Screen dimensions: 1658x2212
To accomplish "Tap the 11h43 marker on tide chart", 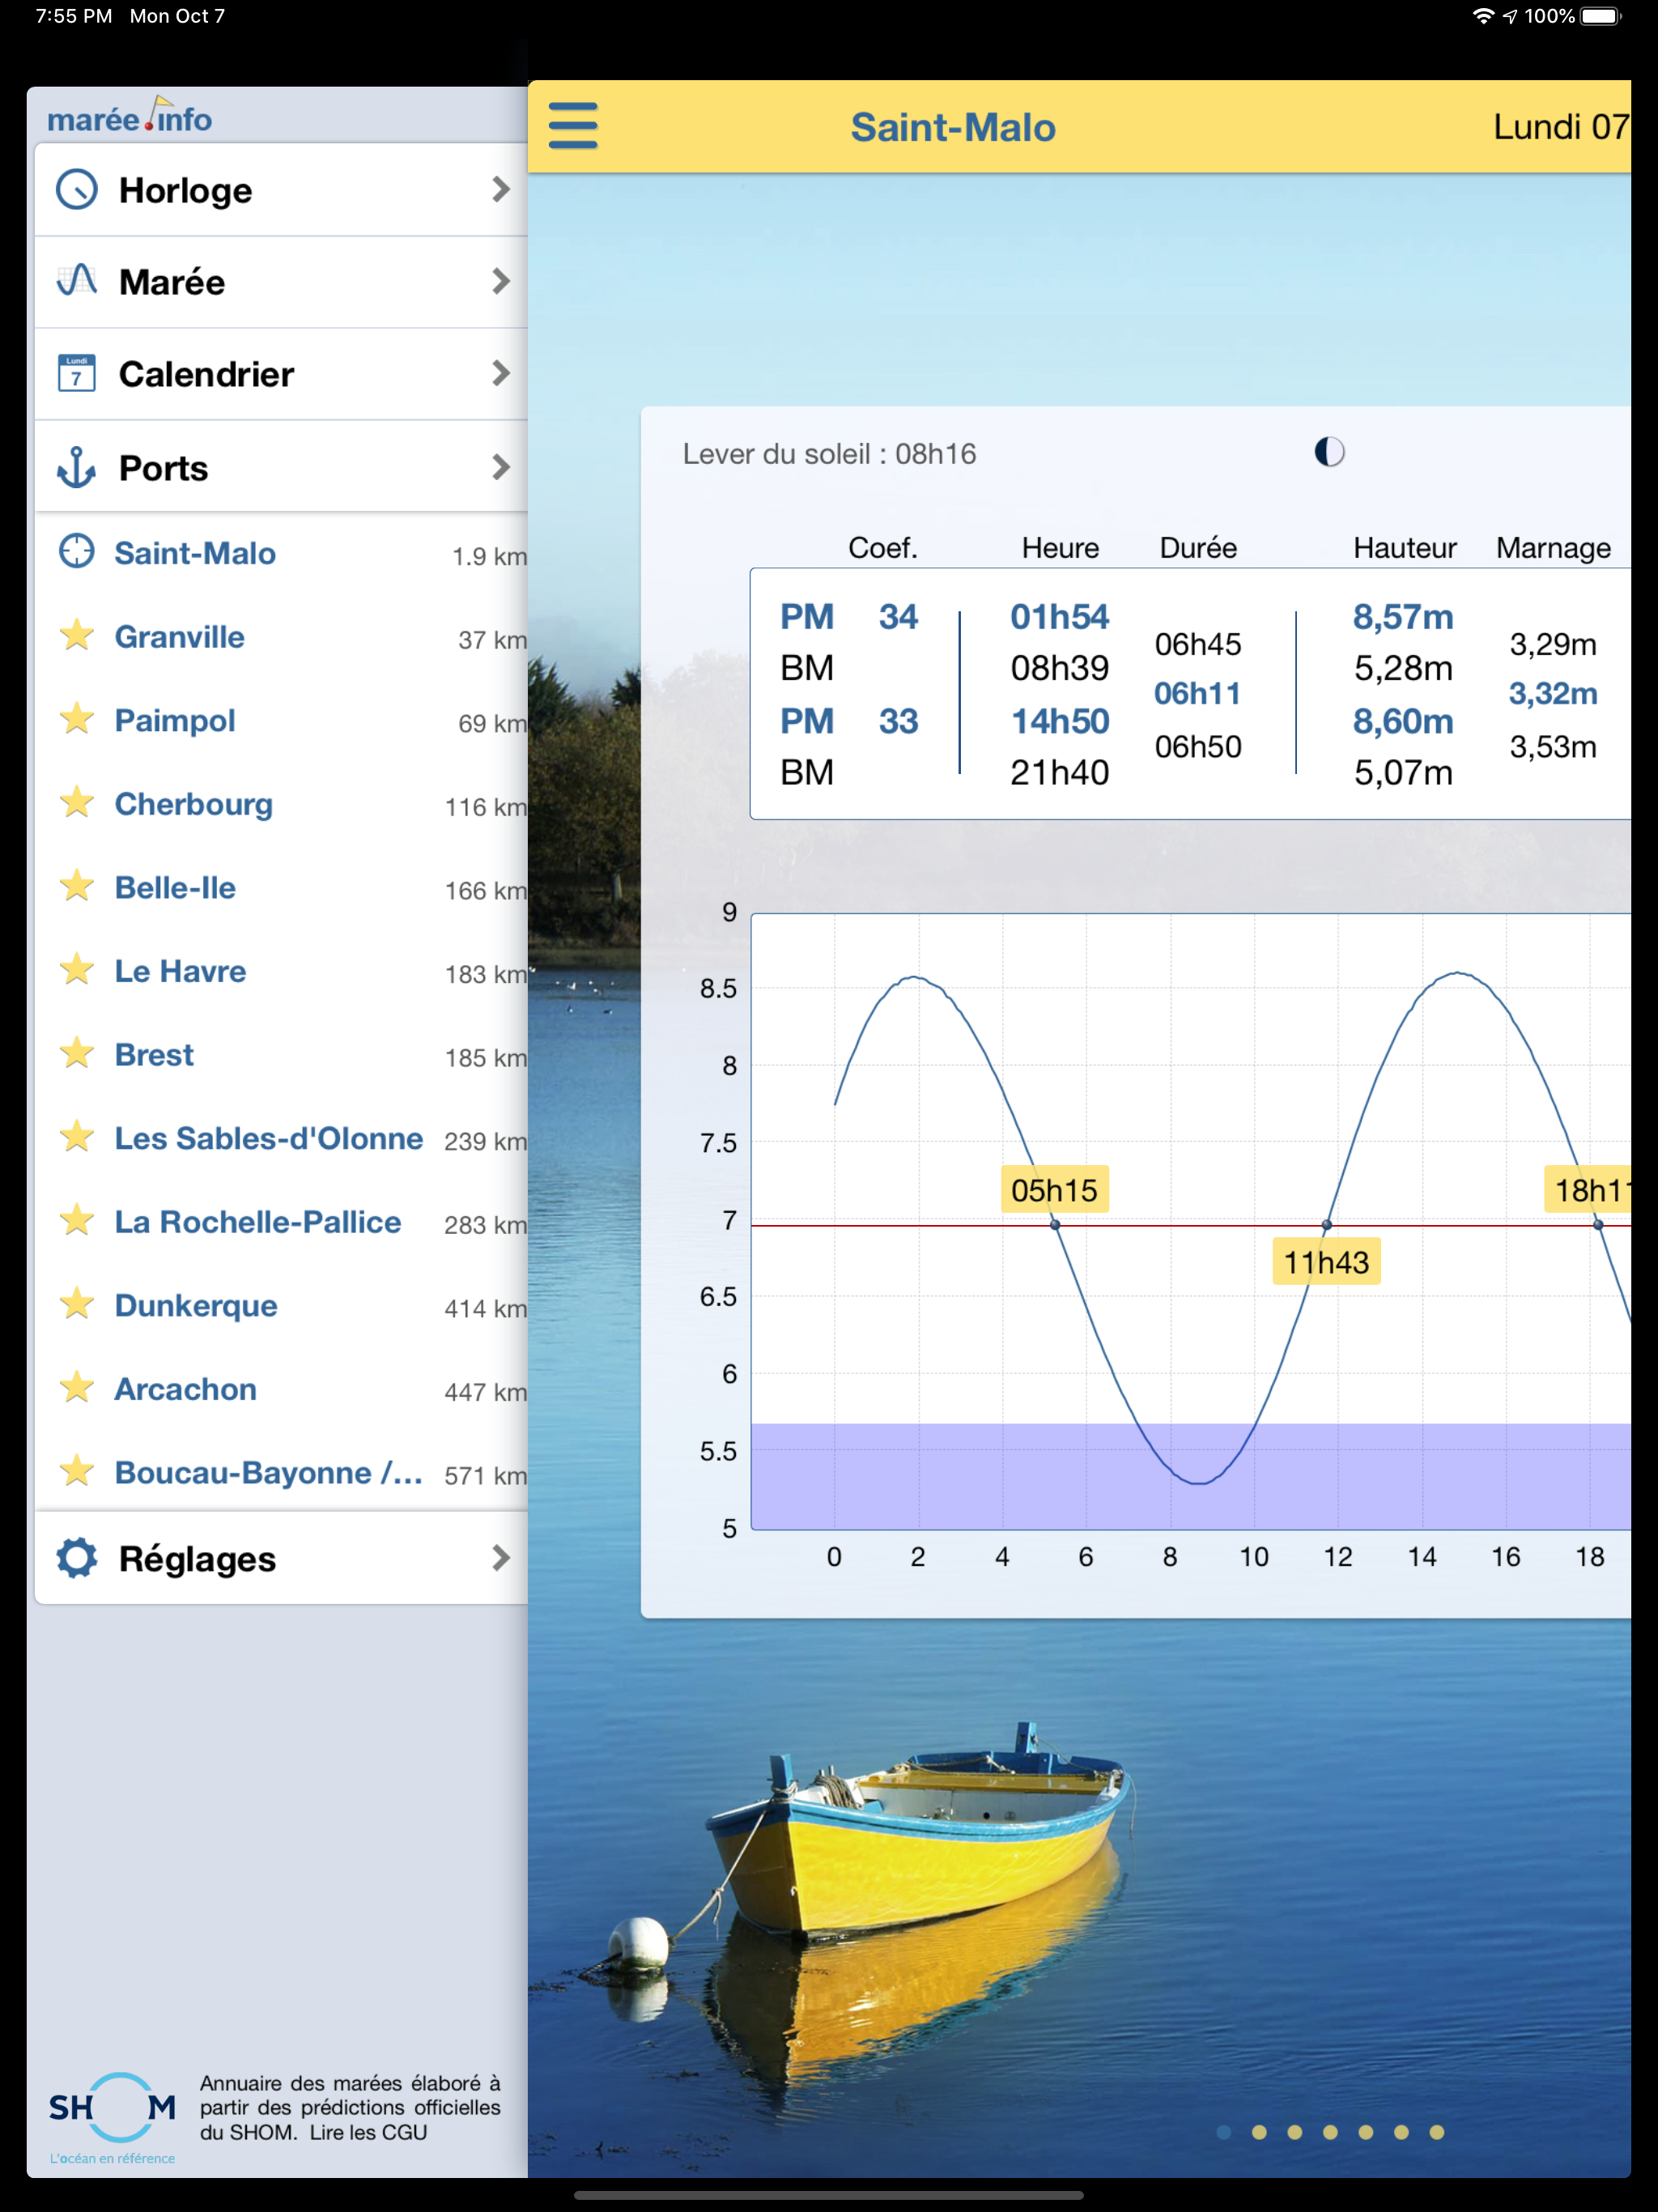I will 1326,1262.
